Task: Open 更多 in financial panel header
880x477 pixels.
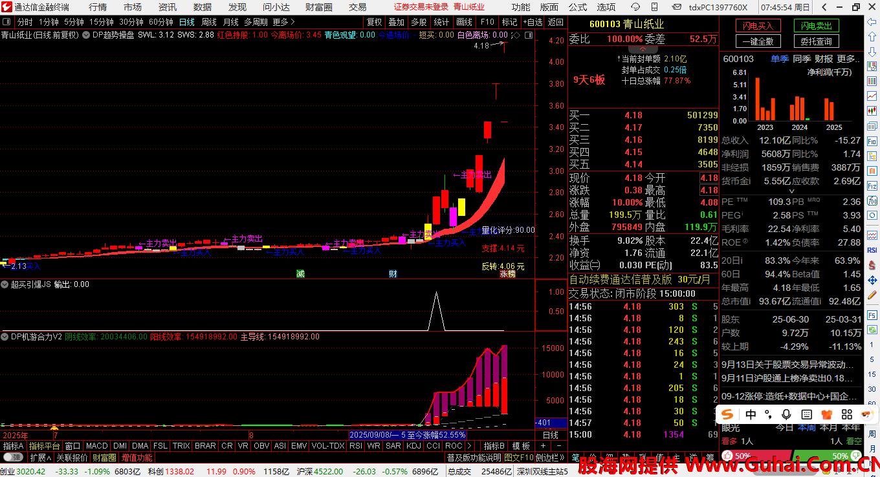Action: click(x=848, y=59)
